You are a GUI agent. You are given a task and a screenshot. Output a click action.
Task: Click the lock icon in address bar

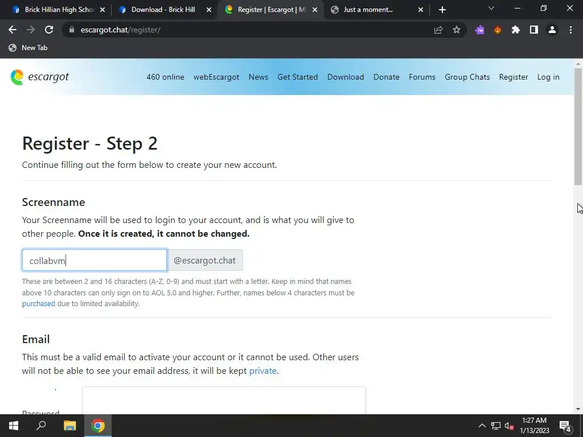(x=72, y=30)
